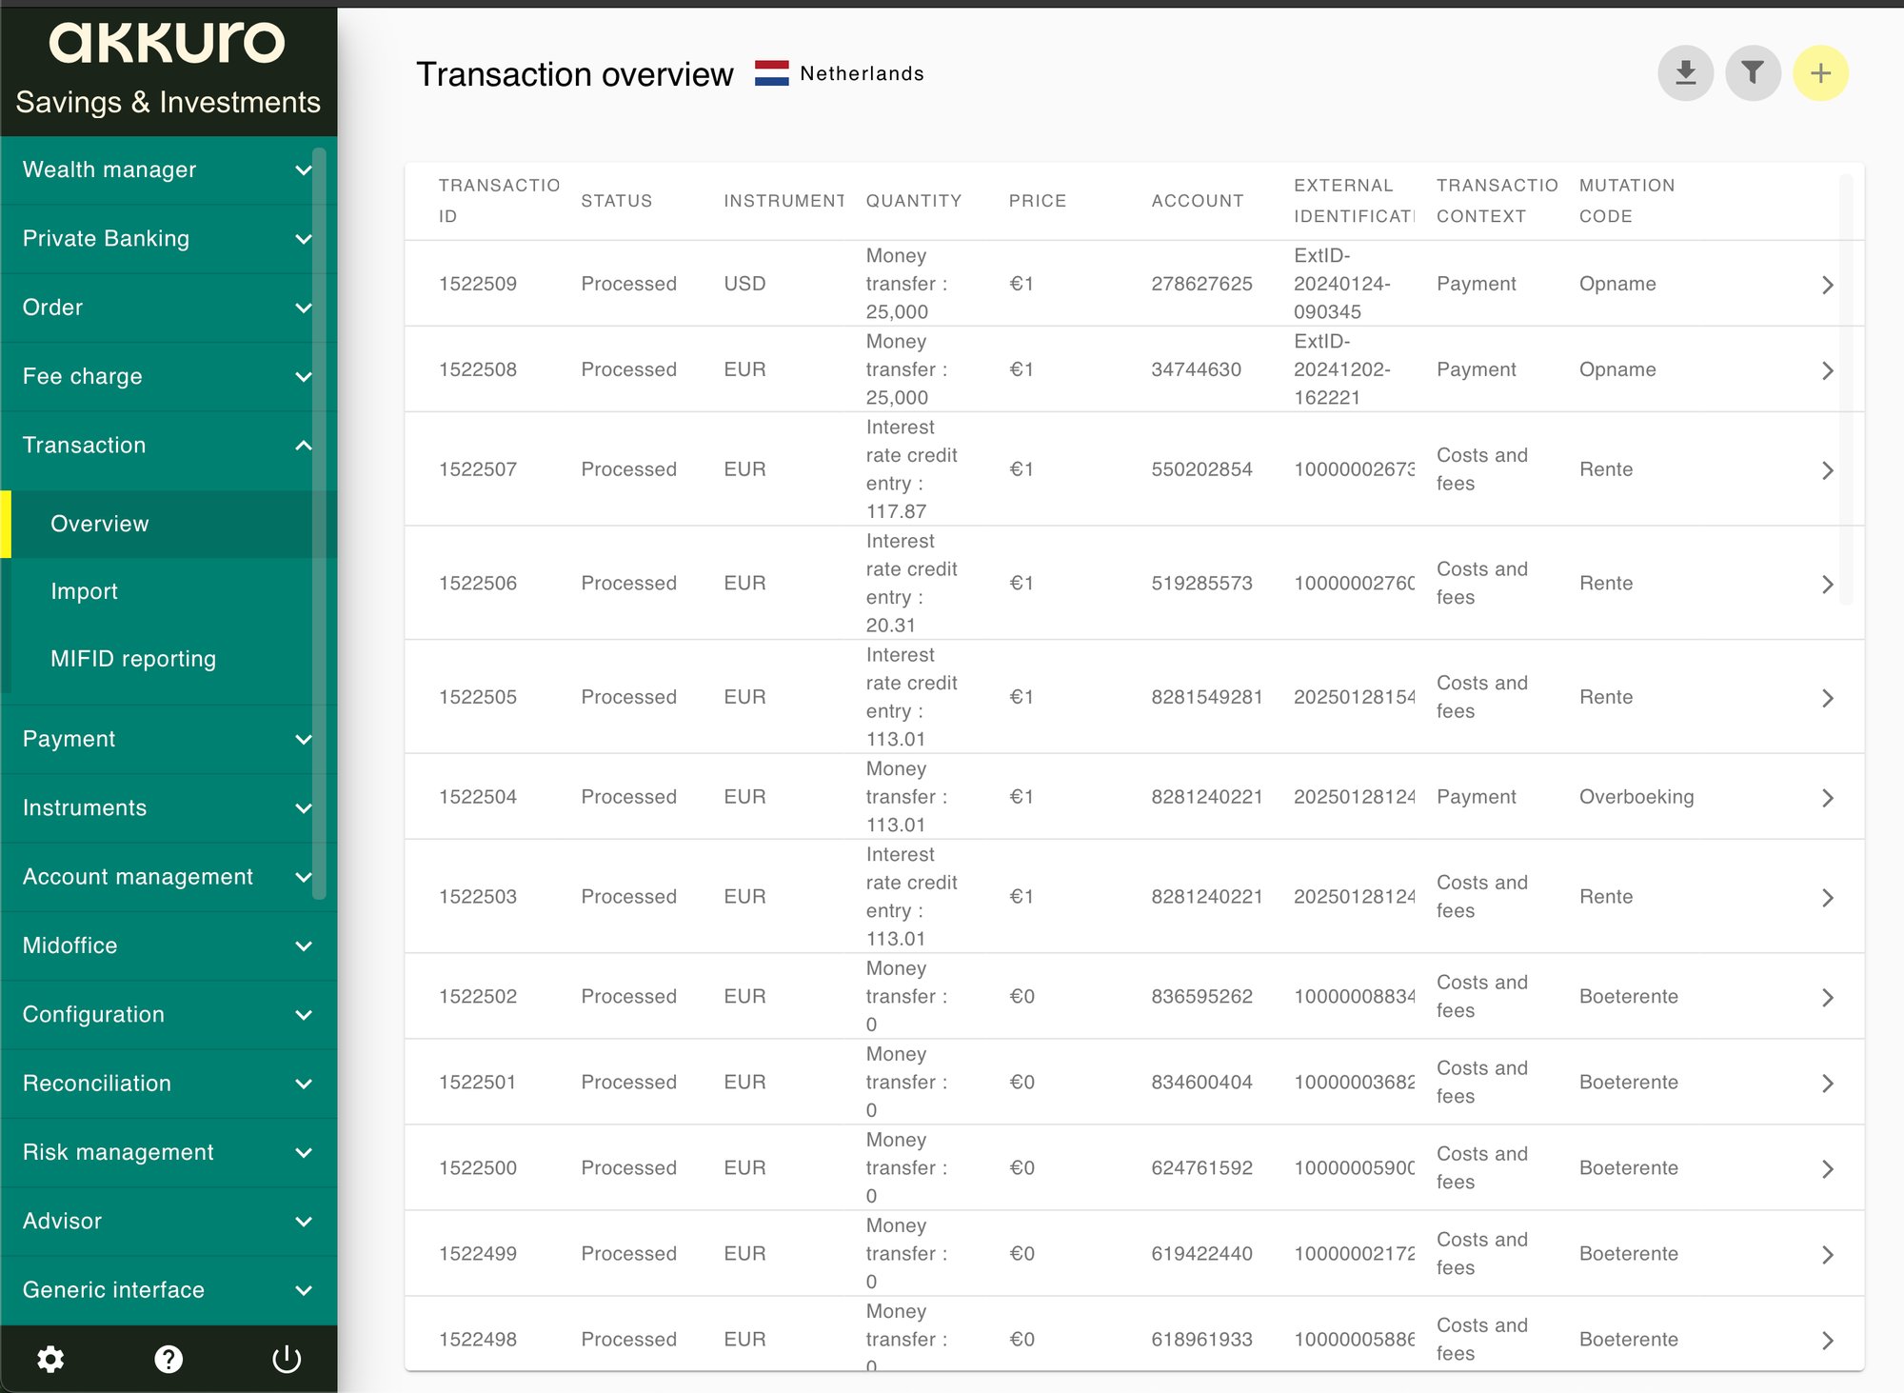The image size is (1904, 1393).
Task: Expand the Advisor menu section
Action: tap(169, 1222)
